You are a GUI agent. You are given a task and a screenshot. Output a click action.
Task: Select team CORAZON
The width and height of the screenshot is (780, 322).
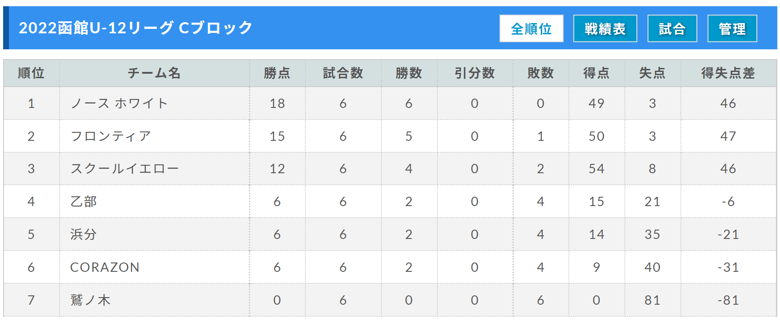point(105,267)
